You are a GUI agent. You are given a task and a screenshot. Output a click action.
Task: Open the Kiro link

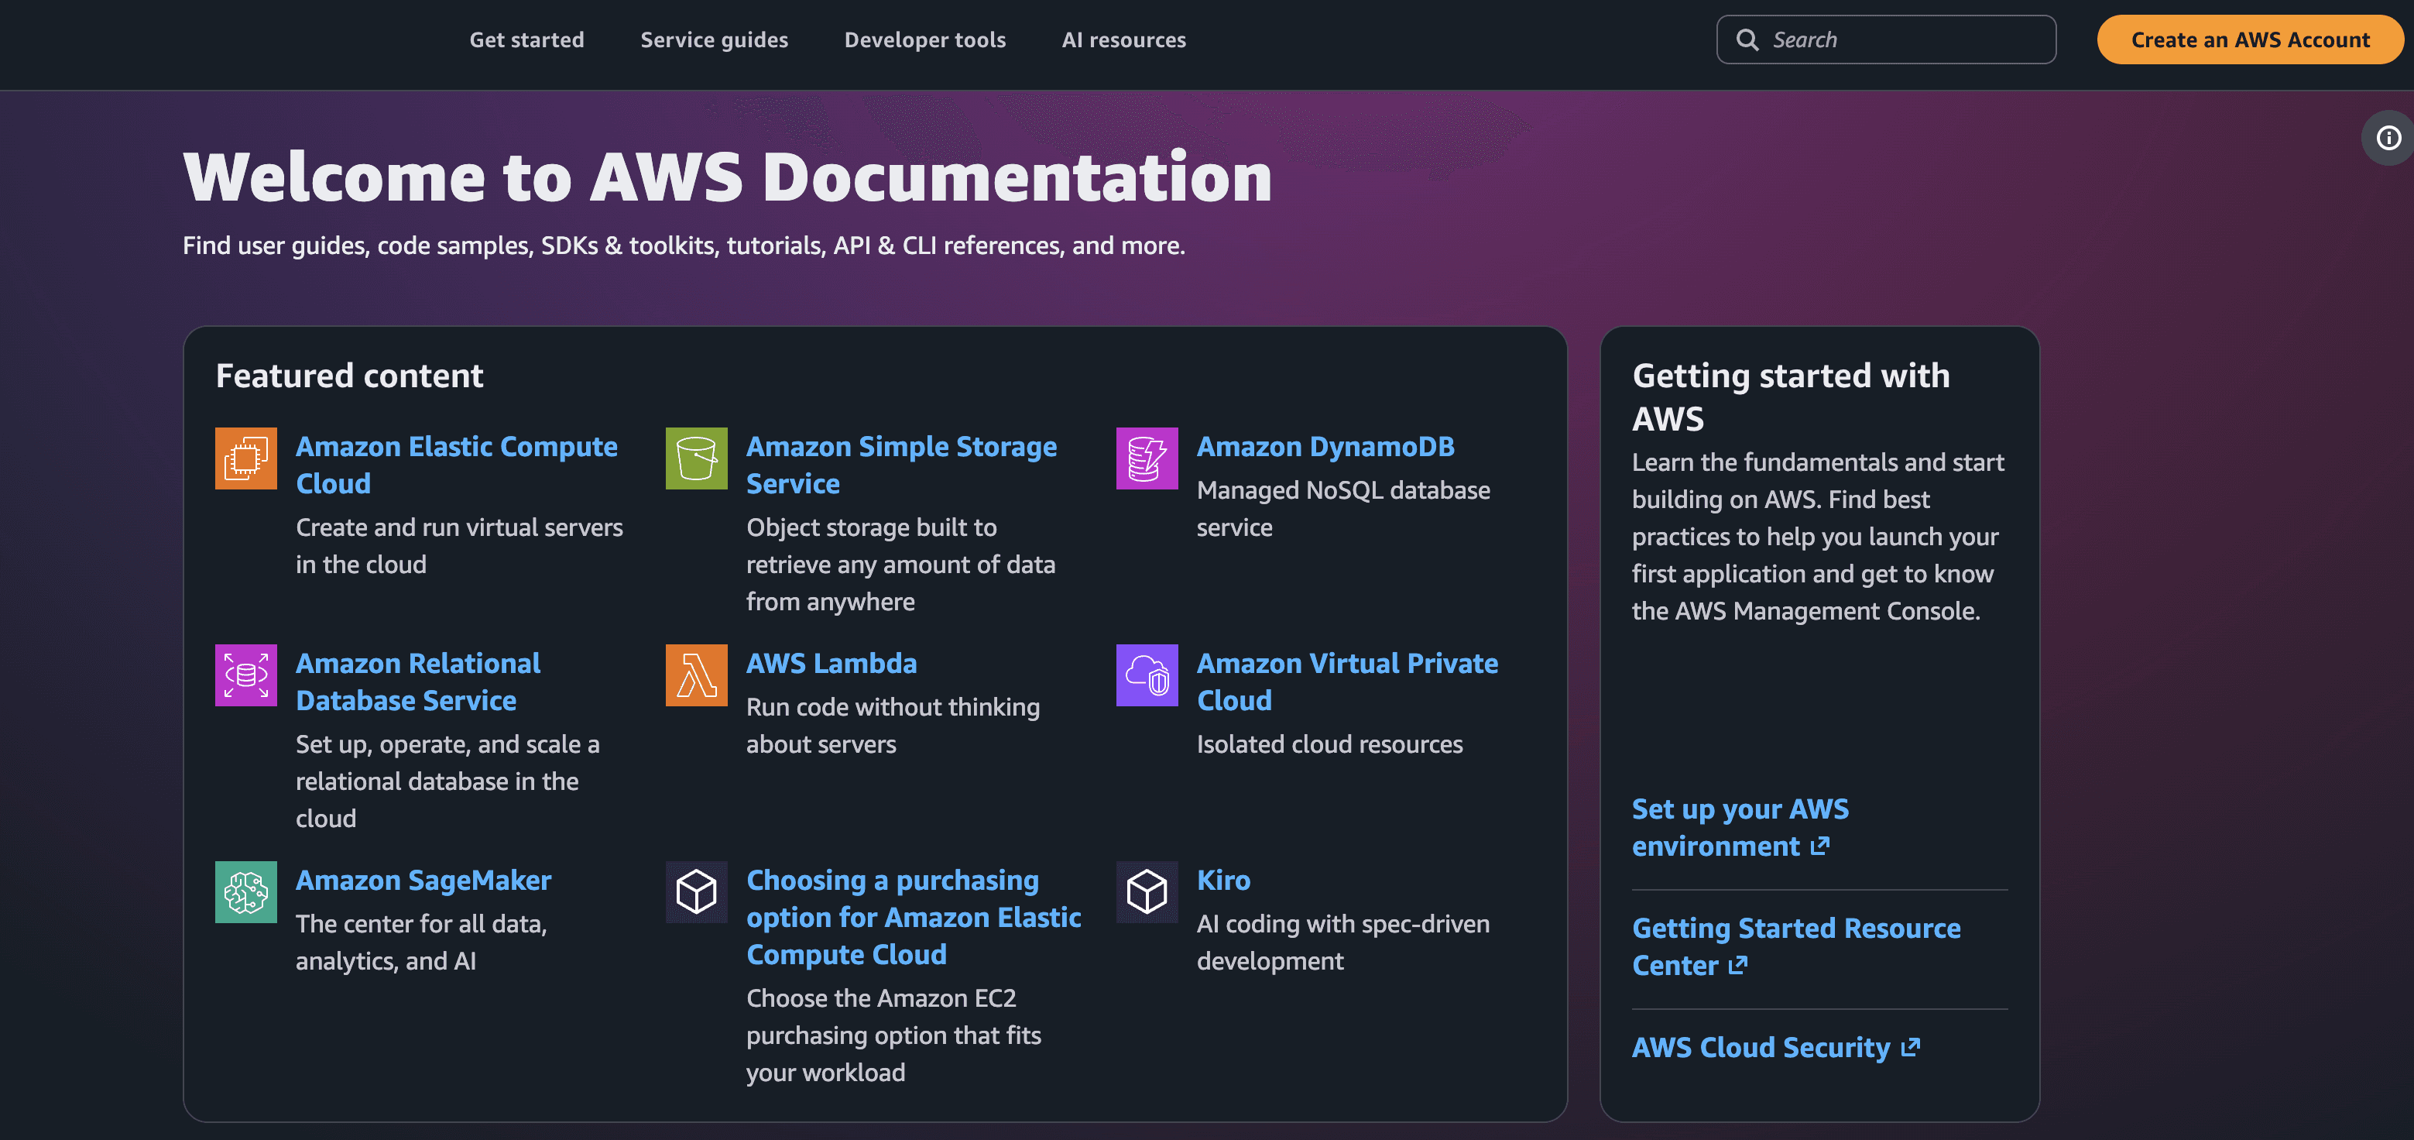coord(1223,881)
